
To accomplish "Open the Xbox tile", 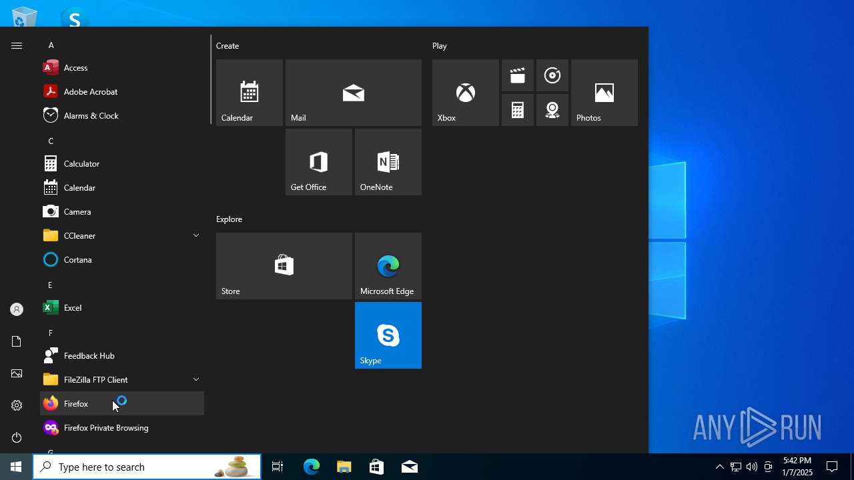I will 466,93.
